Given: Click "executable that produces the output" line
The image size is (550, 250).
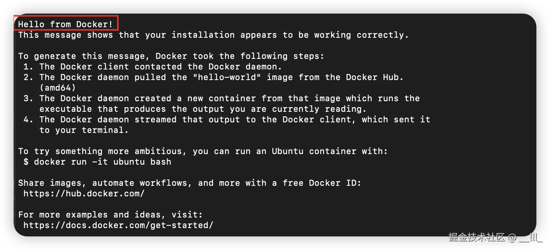Looking at the screenshot, I should 203,109.
